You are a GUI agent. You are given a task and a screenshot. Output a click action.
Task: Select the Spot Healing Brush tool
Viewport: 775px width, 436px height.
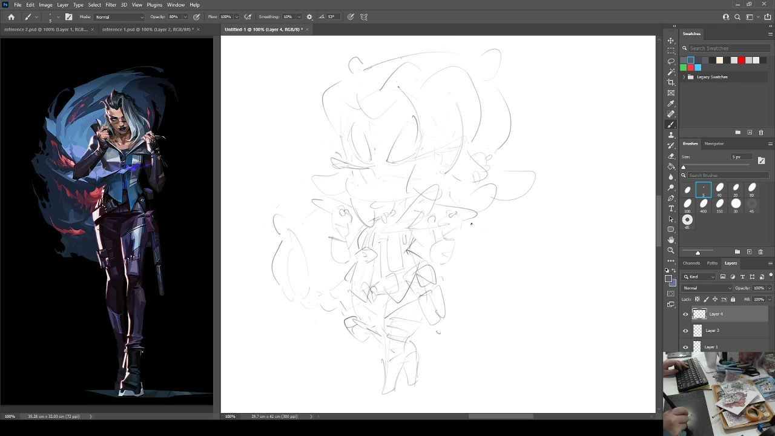click(671, 114)
